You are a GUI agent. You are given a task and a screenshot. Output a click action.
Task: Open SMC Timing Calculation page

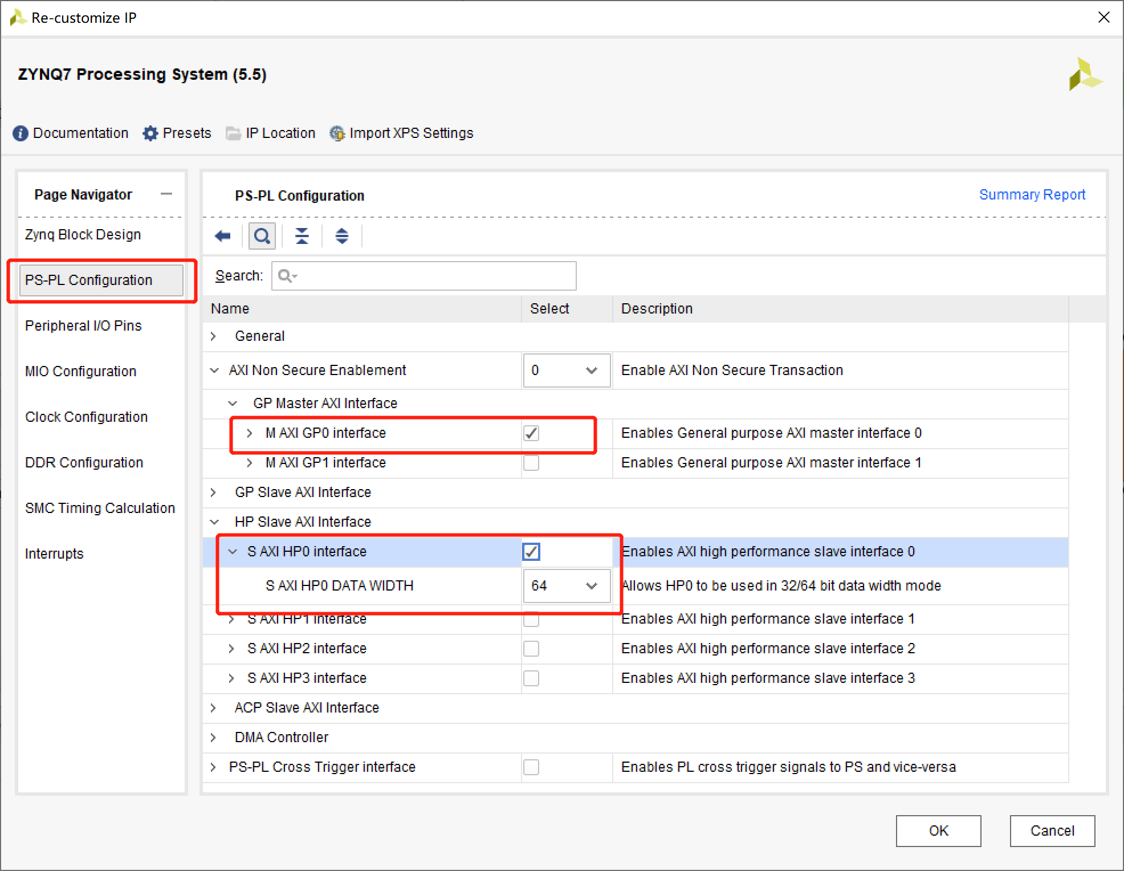pos(100,508)
